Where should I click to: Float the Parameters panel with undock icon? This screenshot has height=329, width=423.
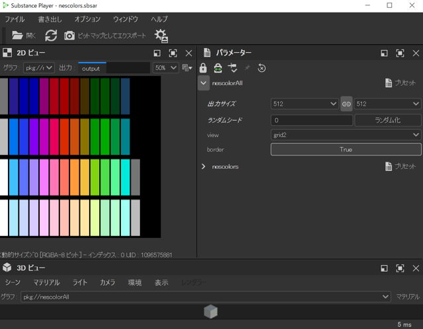tap(384, 53)
